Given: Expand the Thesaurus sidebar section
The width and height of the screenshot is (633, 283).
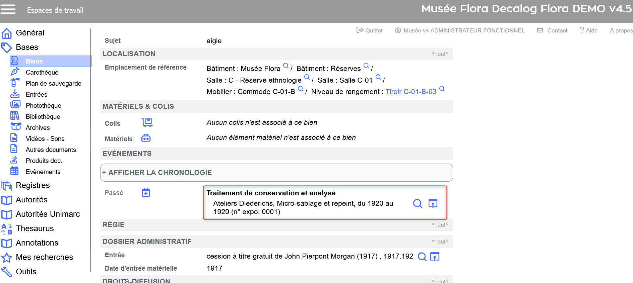Looking at the screenshot, I should click(35, 228).
